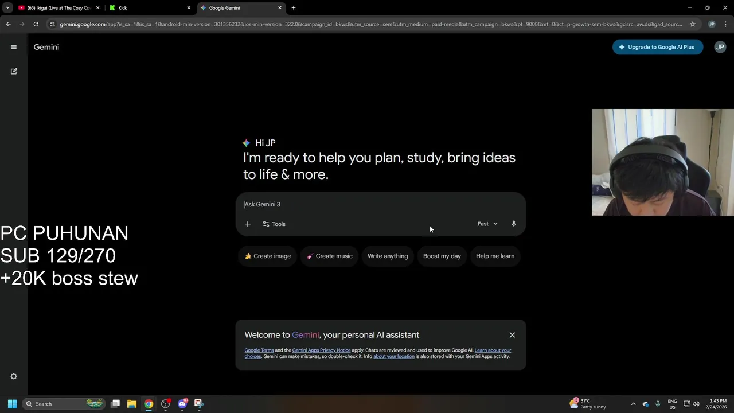
Task: Expand the Fast model selector dropdown
Action: (x=487, y=224)
